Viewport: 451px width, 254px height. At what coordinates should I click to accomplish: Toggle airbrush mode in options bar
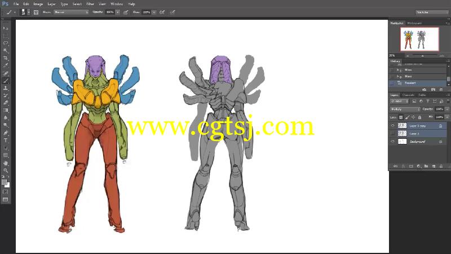point(162,12)
